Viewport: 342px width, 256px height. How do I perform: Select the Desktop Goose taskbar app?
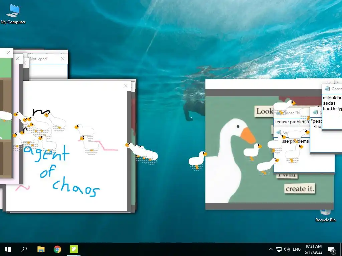(74, 249)
